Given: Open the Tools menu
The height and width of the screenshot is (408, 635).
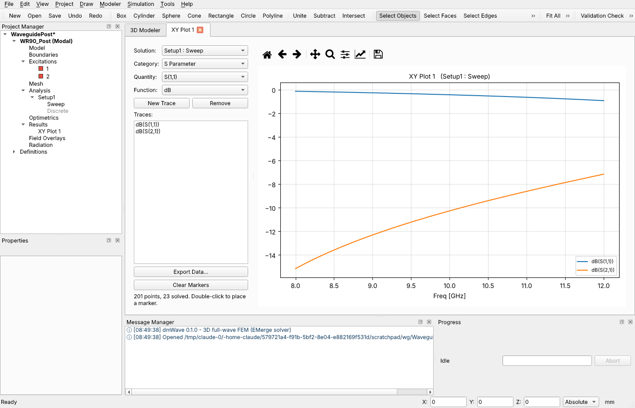Looking at the screenshot, I should (167, 4).
